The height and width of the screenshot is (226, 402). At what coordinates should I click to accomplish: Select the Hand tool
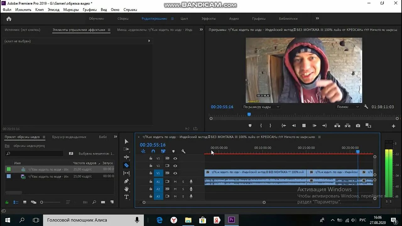pyautogui.click(x=126, y=189)
